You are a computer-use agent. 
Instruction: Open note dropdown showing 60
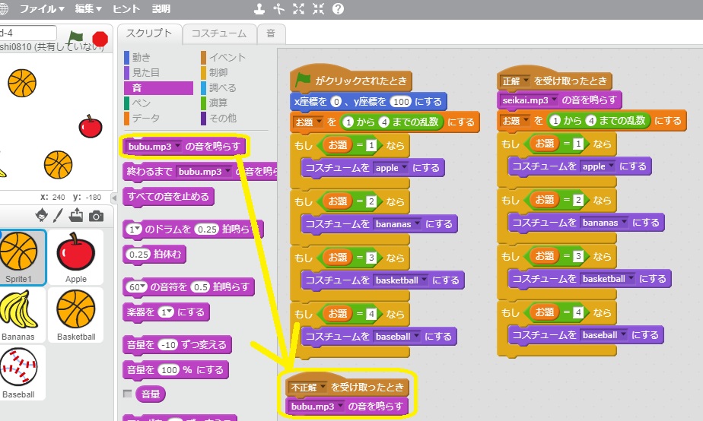136,287
